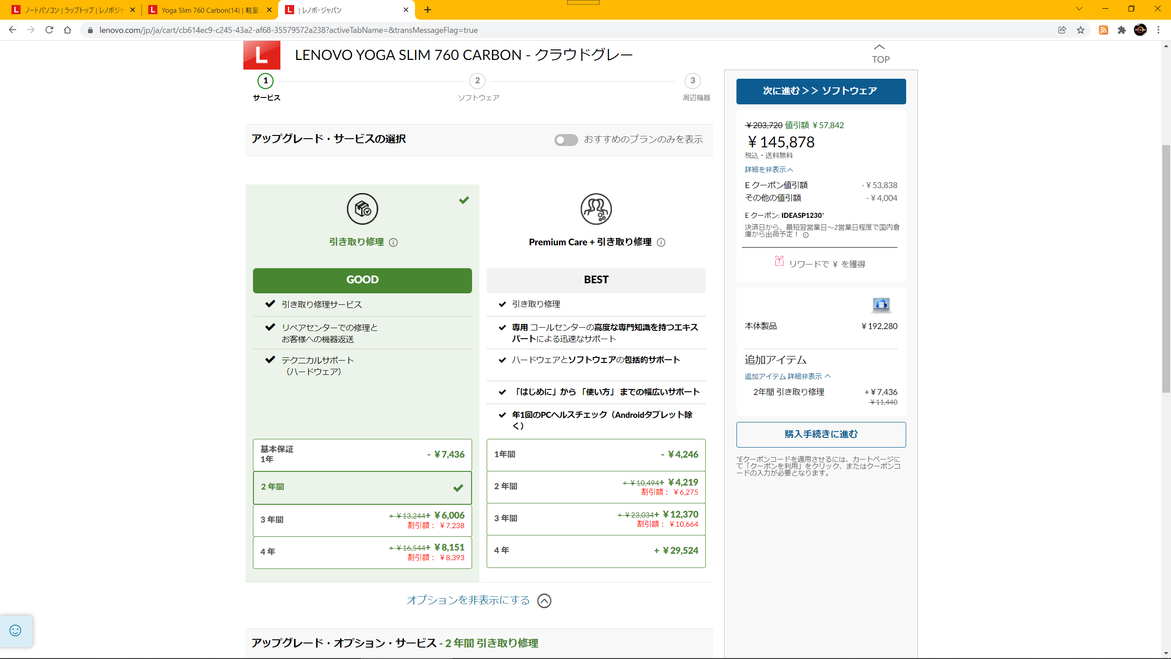The height and width of the screenshot is (659, 1171).
Task: Select Premium Care 3年間 option
Action: [596, 519]
